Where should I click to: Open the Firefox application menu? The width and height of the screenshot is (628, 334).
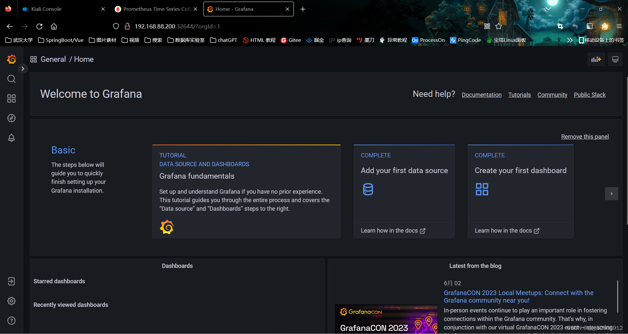[x=619, y=26]
